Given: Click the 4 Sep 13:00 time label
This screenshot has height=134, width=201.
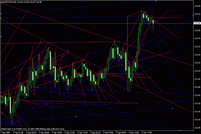Looking at the screenshot, I should click(134, 133).
